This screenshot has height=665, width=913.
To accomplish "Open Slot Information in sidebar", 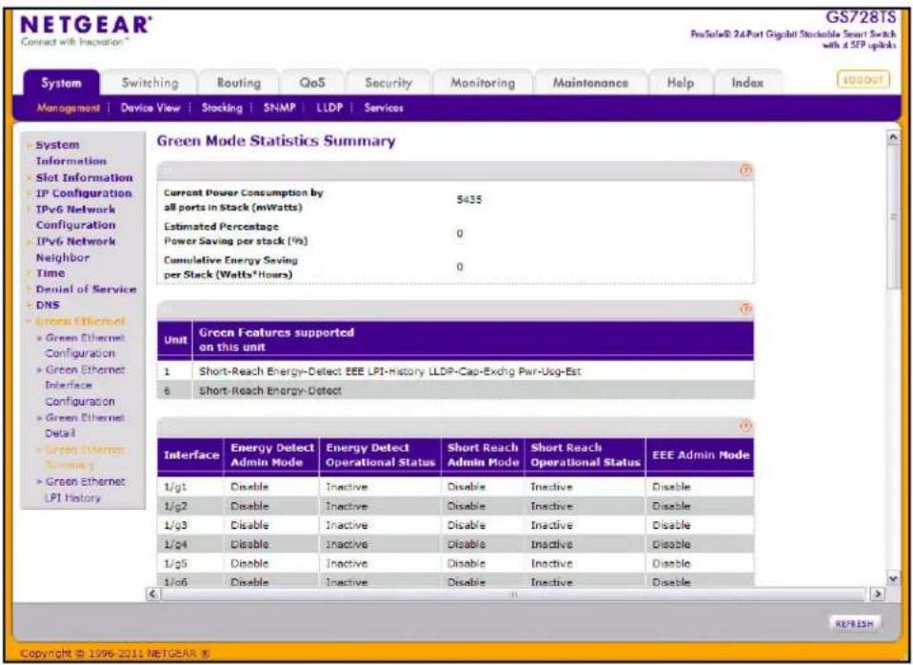I will tap(85, 177).
